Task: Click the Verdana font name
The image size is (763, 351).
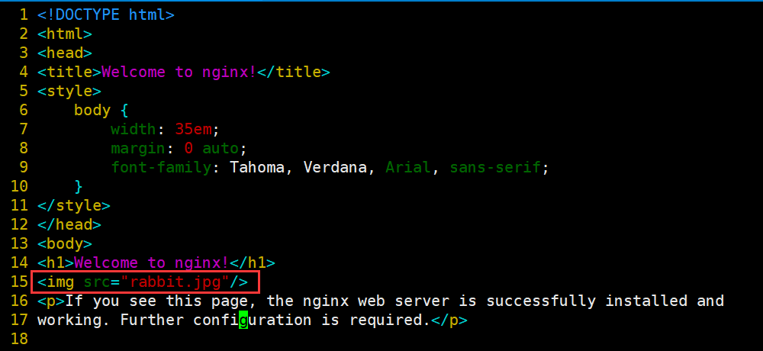Action: 334,167
